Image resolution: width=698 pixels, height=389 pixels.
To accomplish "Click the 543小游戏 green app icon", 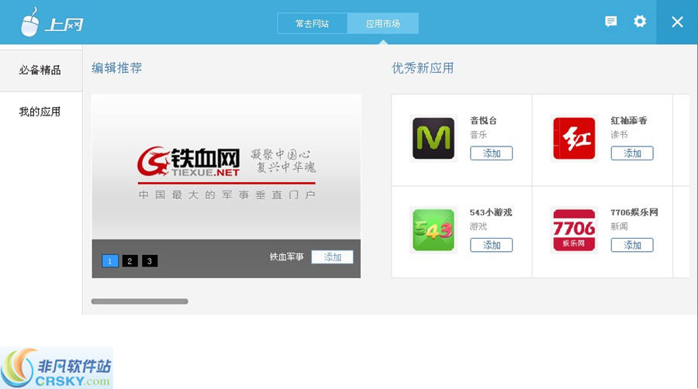I will pos(433,230).
